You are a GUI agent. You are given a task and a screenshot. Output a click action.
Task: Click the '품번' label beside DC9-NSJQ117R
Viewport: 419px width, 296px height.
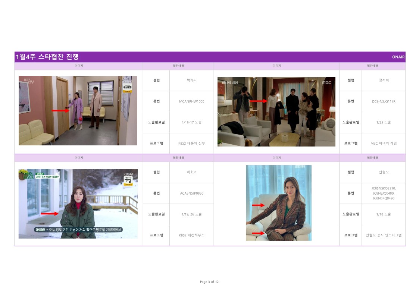(351, 101)
